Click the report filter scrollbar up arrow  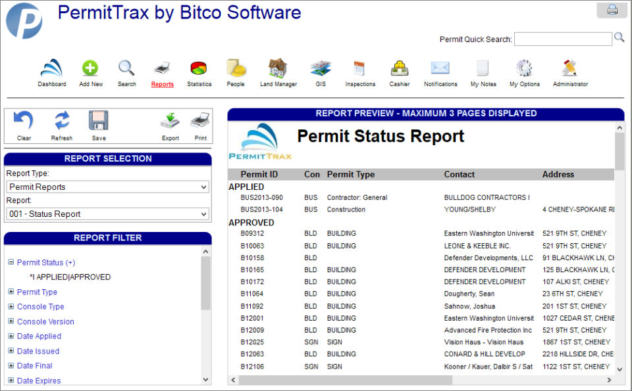205,252
